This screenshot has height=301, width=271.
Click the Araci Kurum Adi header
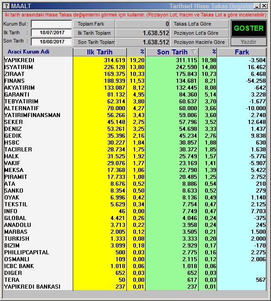point(28,52)
